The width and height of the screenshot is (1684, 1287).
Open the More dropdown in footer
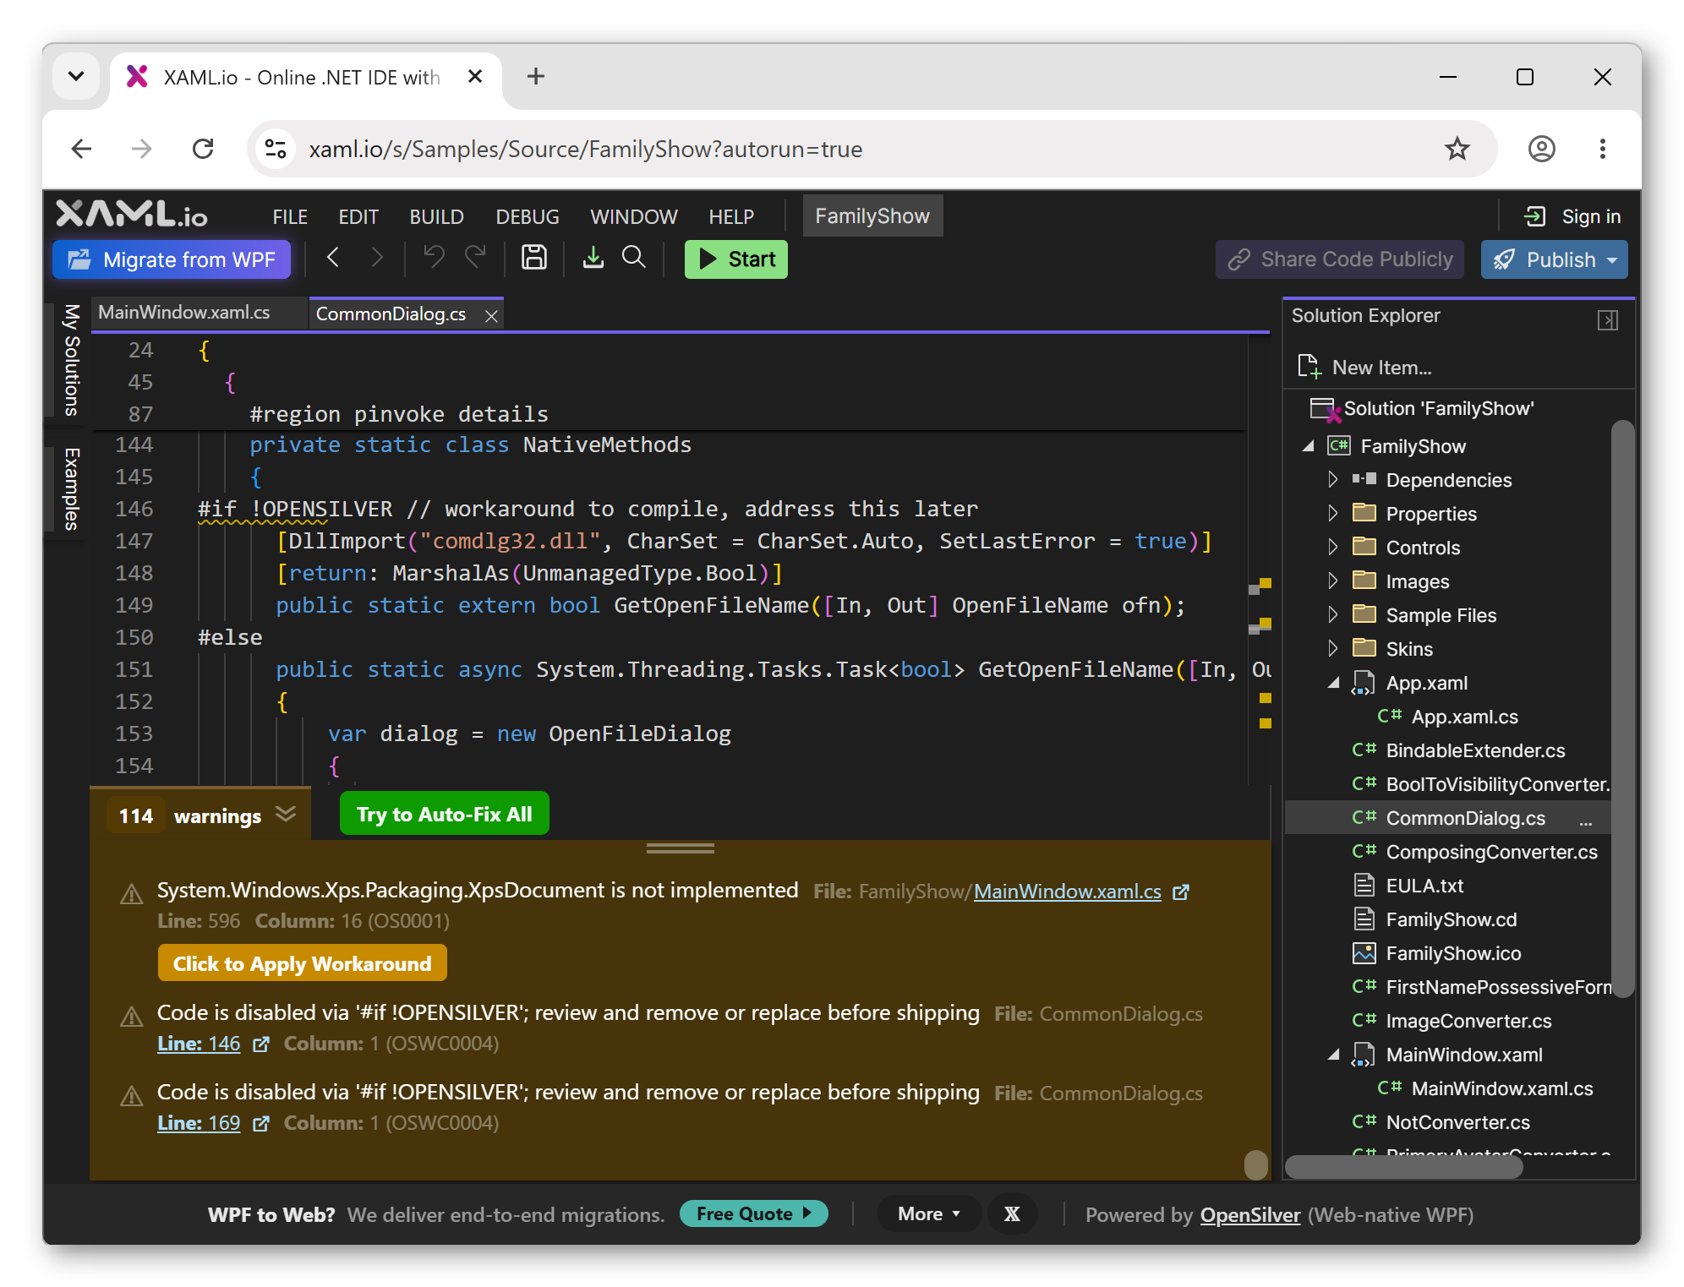click(929, 1214)
